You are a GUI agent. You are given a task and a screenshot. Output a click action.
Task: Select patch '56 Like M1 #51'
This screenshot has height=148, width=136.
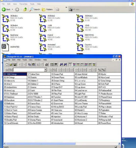pos(86,97)
